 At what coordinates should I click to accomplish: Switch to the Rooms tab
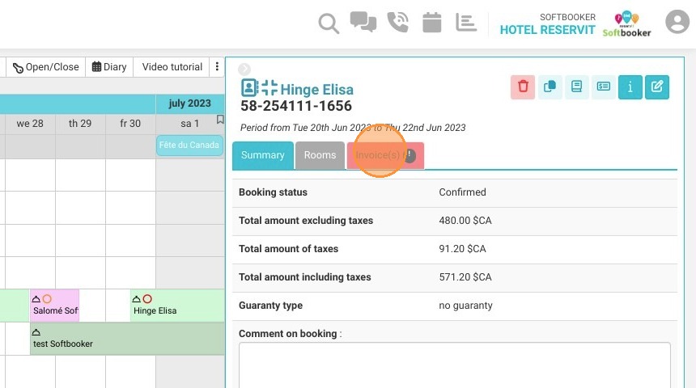pyautogui.click(x=320, y=155)
